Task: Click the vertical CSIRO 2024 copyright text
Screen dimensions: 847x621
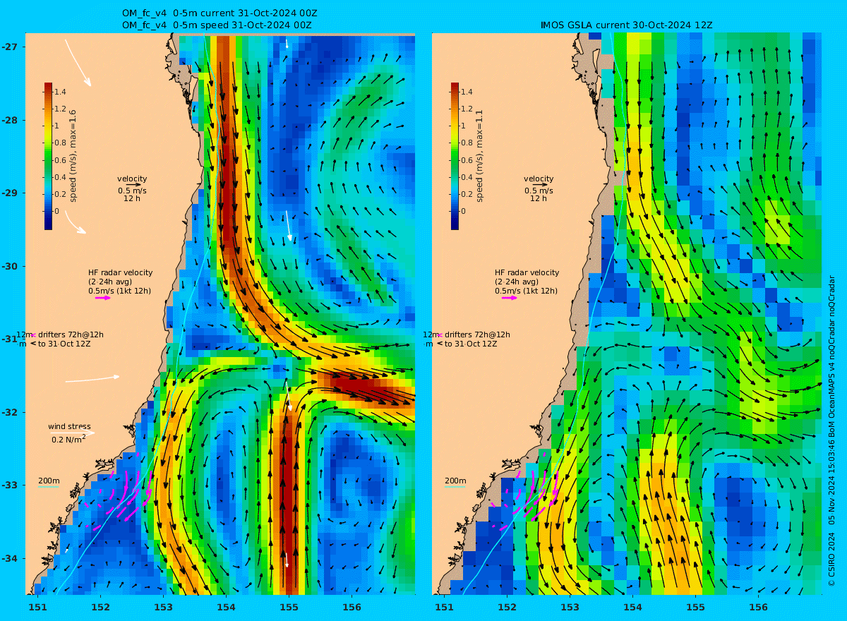Action: (831, 430)
